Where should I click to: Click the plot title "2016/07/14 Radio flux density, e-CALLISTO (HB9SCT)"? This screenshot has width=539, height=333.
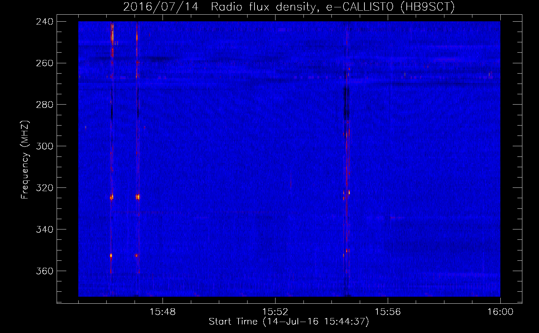tap(289, 7)
